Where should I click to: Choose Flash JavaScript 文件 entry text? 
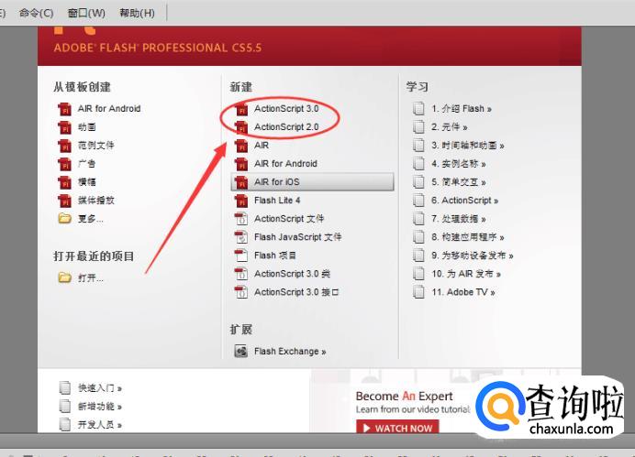click(x=297, y=237)
